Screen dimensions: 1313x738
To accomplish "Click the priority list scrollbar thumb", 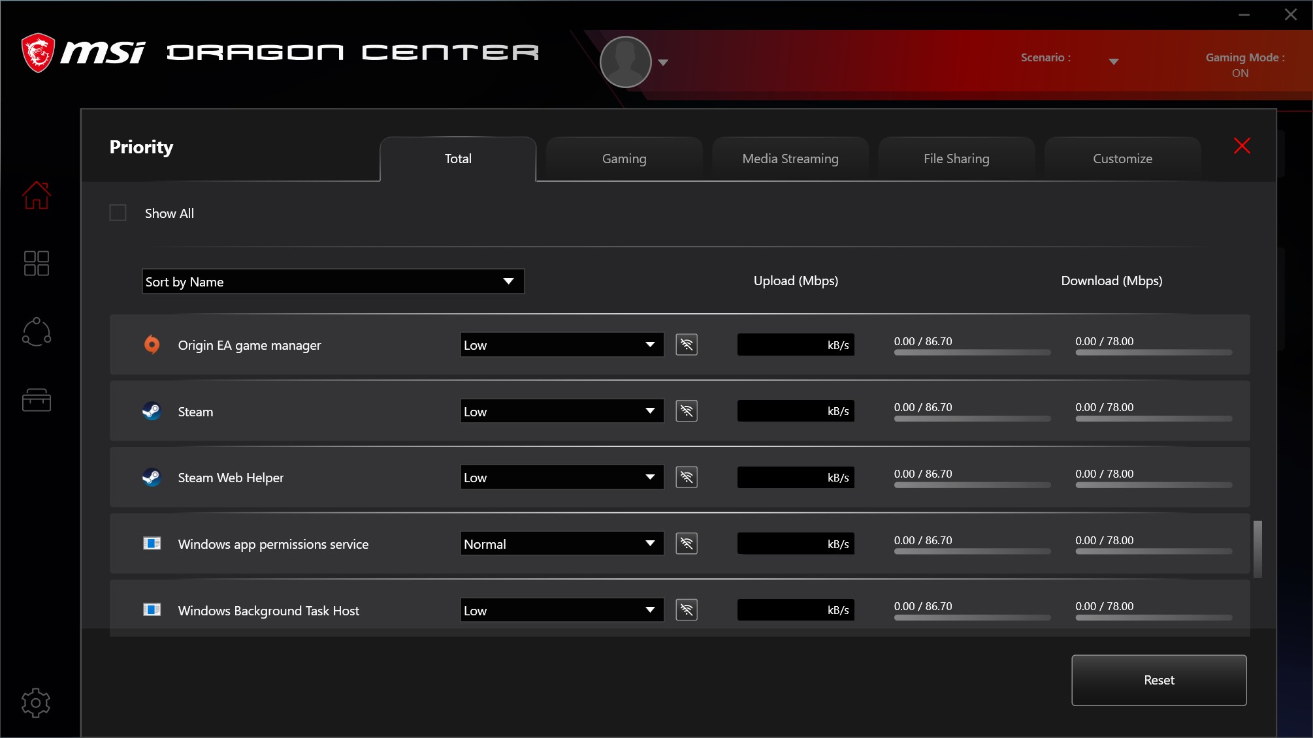I will [x=1257, y=549].
